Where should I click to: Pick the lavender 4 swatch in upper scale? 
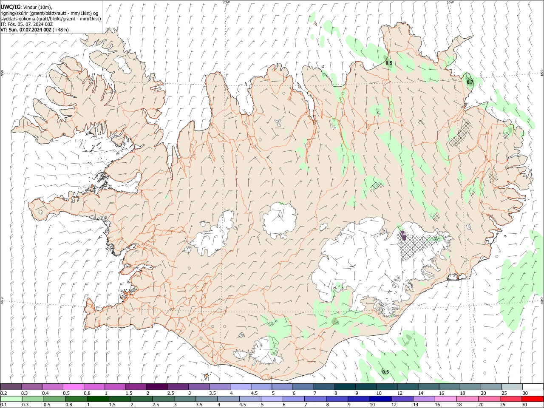pos(240,387)
